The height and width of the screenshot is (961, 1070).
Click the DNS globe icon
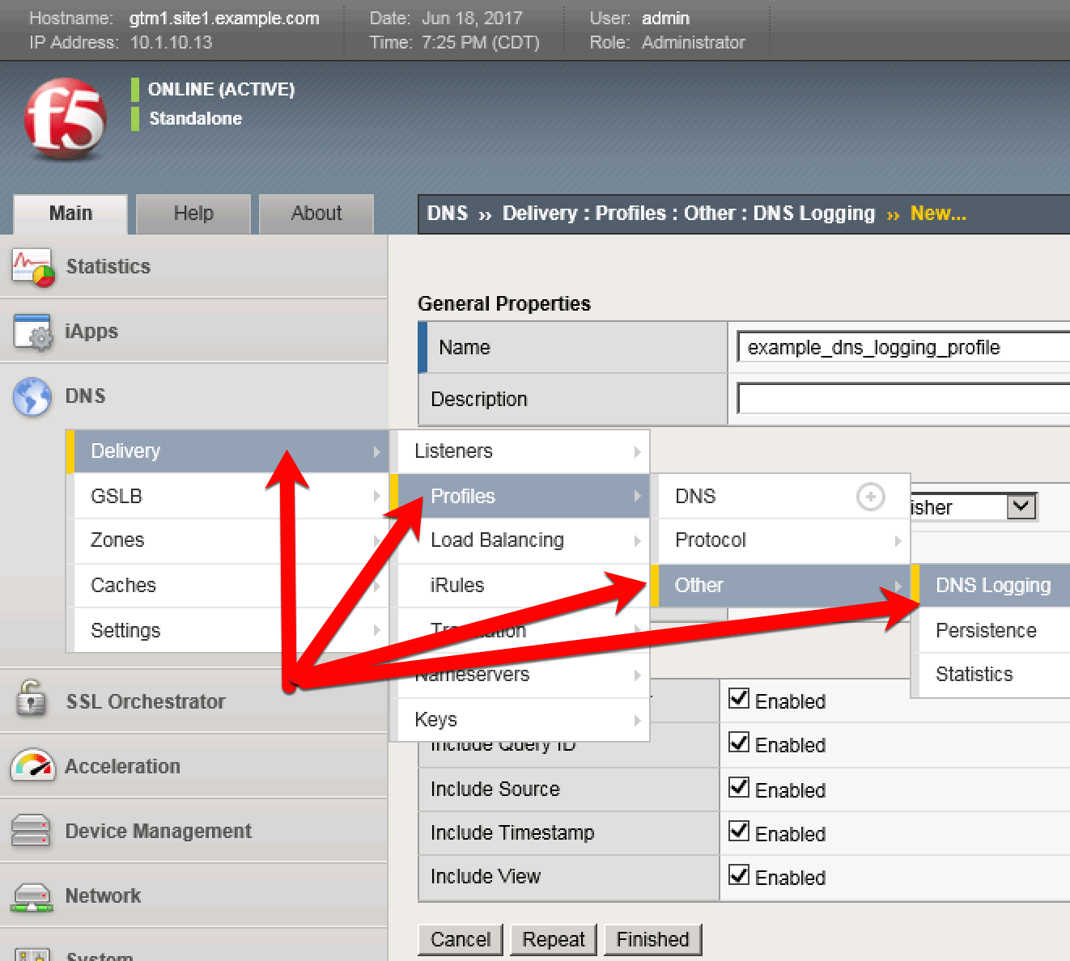[x=32, y=396]
